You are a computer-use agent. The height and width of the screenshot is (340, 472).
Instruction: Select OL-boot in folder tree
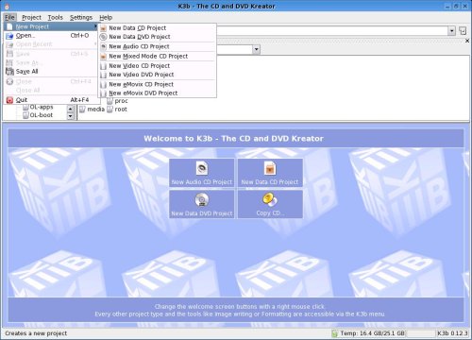[42, 115]
